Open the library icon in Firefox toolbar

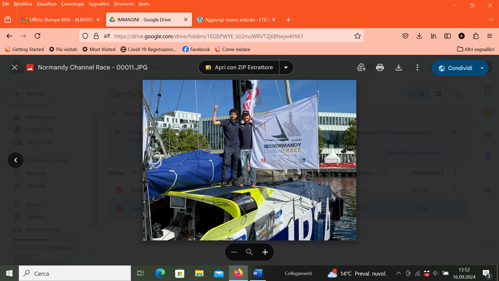pos(434,36)
